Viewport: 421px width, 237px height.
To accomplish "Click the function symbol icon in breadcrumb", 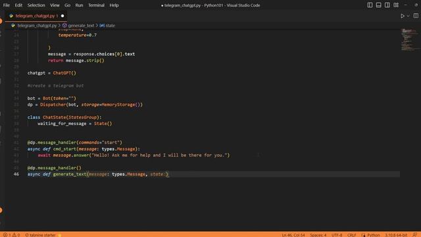I will (x=64, y=25).
